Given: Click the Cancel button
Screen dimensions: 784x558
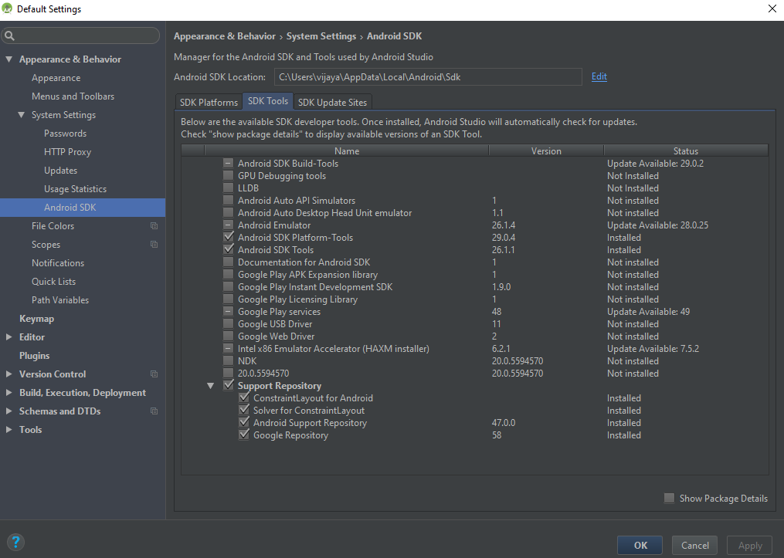Looking at the screenshot, I should coord(694,545).
